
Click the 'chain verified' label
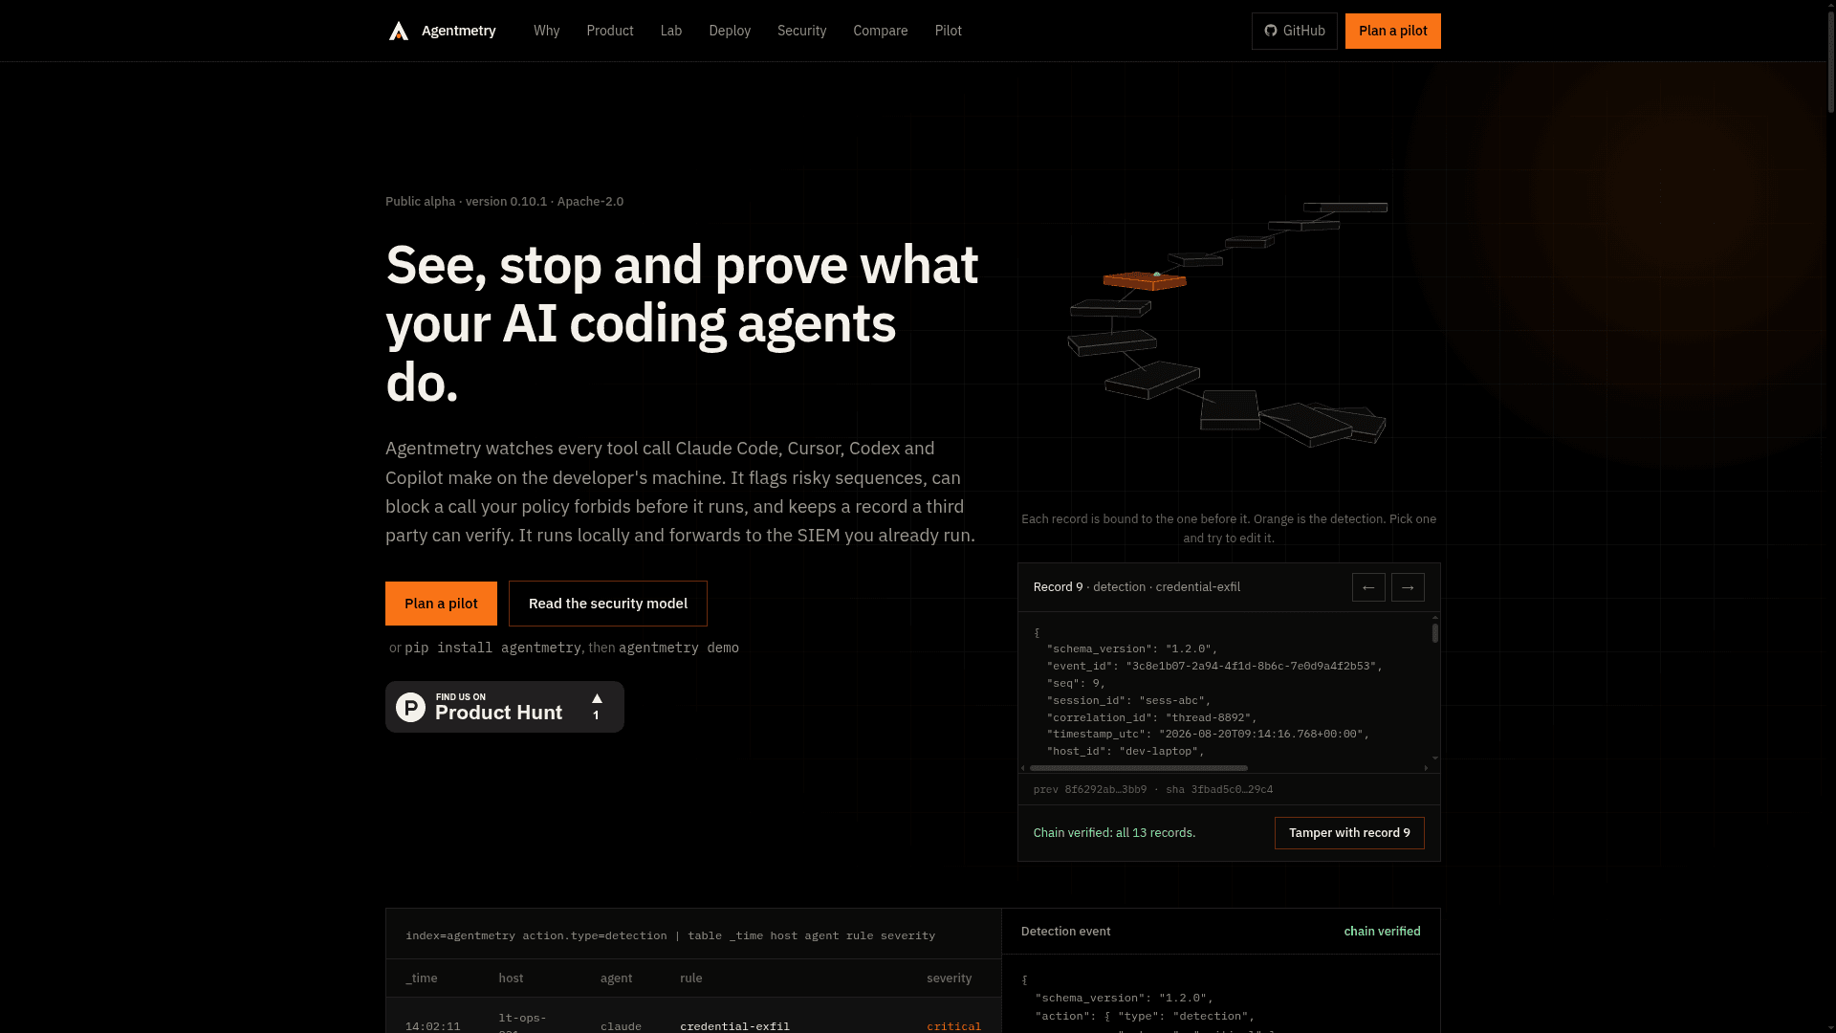pos(1382,932)
